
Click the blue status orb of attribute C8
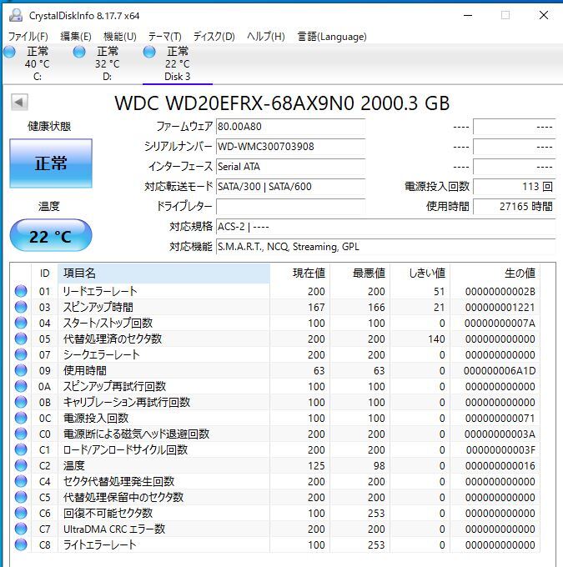point(21,544)
